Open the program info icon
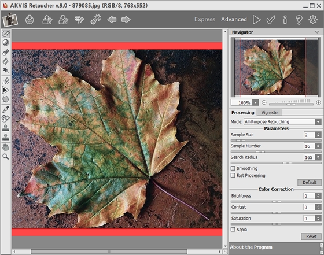This screenshot has width=324, height=255. (285, 20)
